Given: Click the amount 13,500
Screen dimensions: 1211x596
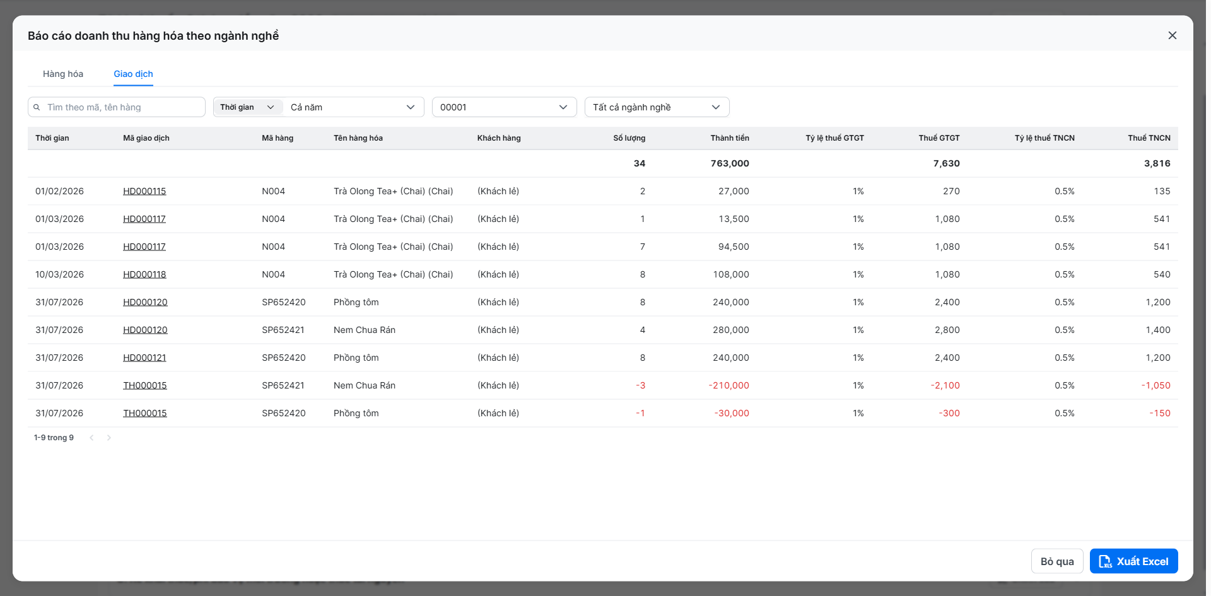Looking at the screenshot, I should pyautogui.click(x=734, y=219).
